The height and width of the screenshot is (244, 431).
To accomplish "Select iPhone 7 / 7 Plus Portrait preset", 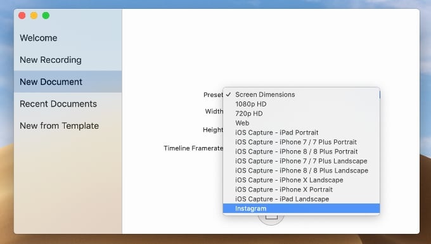I will tap(301, 142).
